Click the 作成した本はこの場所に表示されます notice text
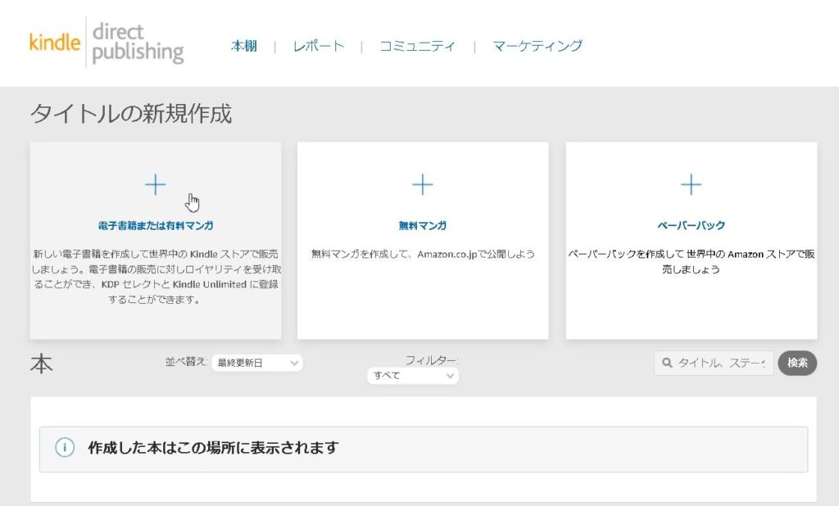 point(213,448)
